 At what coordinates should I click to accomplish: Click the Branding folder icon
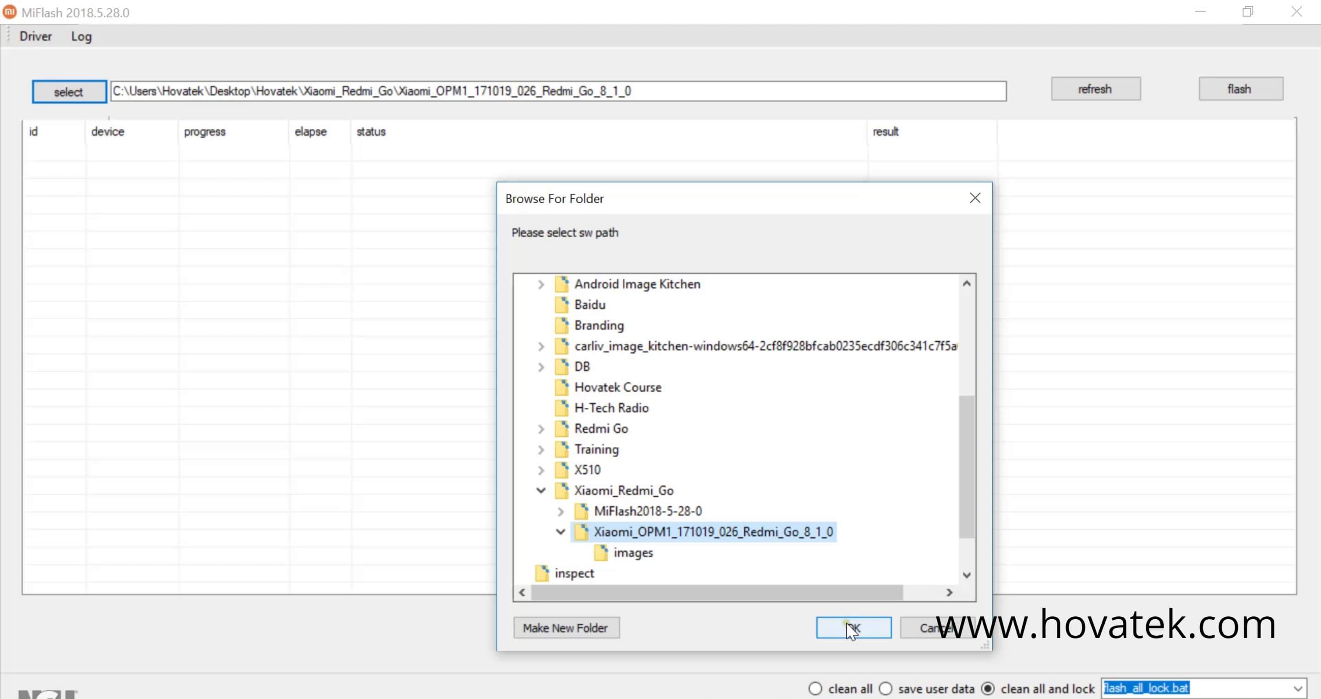click(x=562, y=325)
